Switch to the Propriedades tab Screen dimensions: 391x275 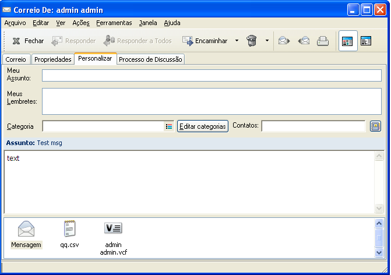coord(53,59)
